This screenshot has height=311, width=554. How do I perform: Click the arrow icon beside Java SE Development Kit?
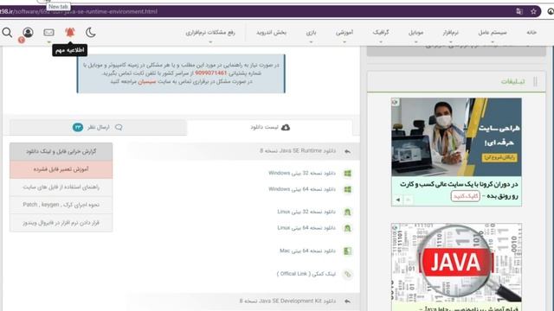click(348, 301)
